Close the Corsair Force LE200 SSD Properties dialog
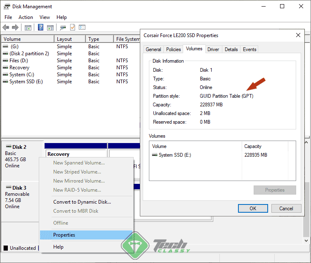Image resolution: width=311 pixels, height=263 pixels. [298, 35]
